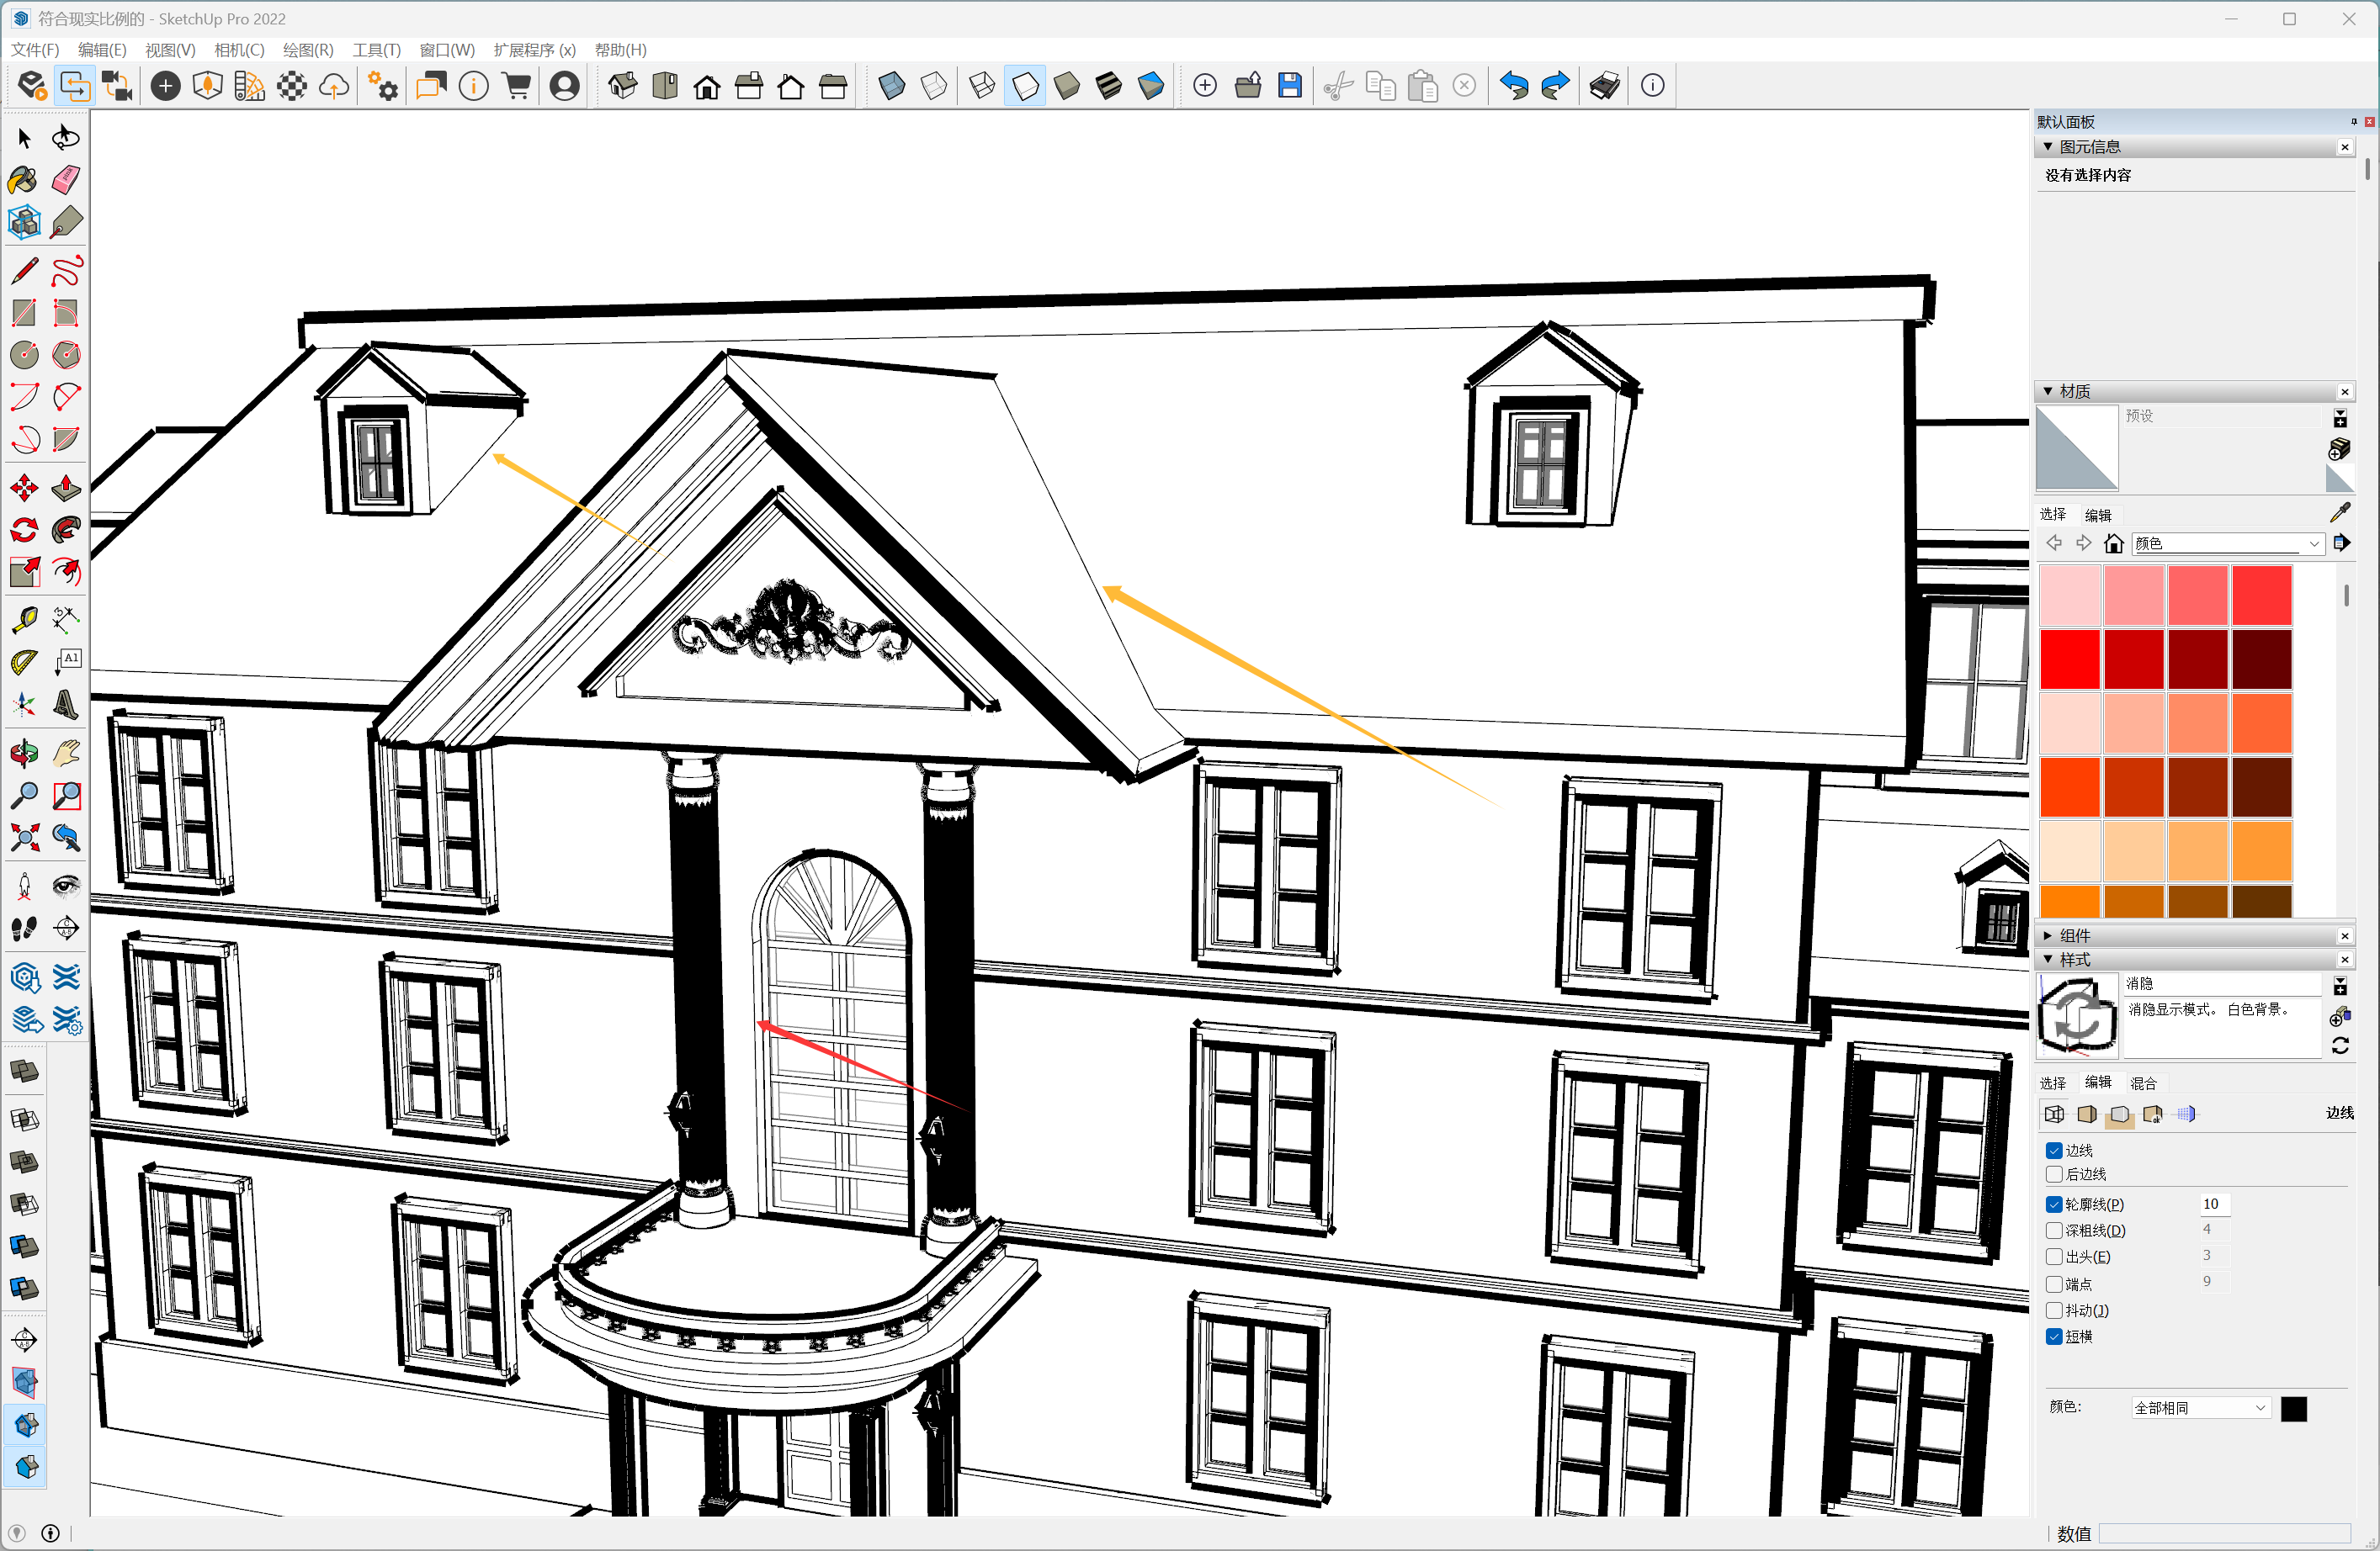The width and height of the screenshot is (2380, 1551).
Task: Choose the Paint Bucket tool
Action: click(24, 180)
